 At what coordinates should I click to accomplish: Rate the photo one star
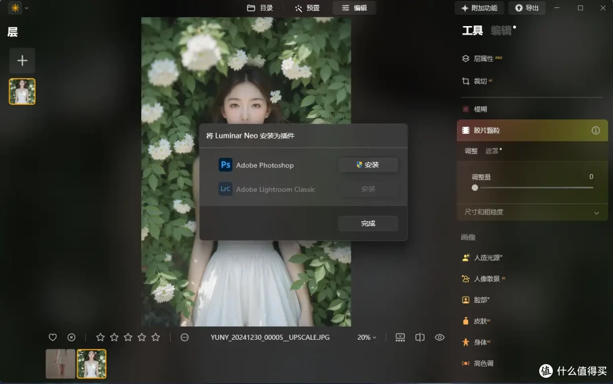pyautogui.click(x=100, y=337)
